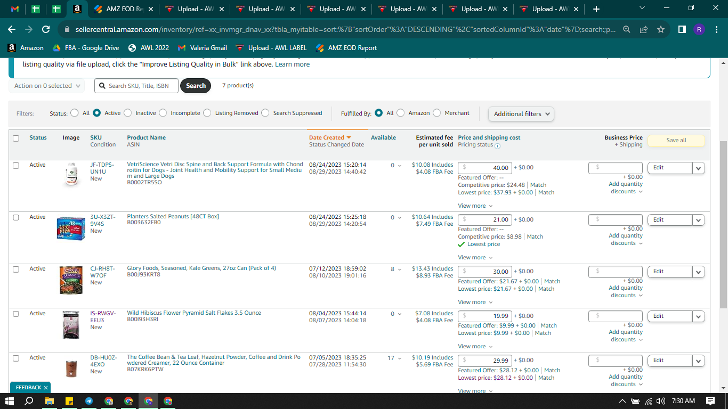View site information via the lock icon
Image resolution: width=728 pixels, height=409 pixels.
67,30
